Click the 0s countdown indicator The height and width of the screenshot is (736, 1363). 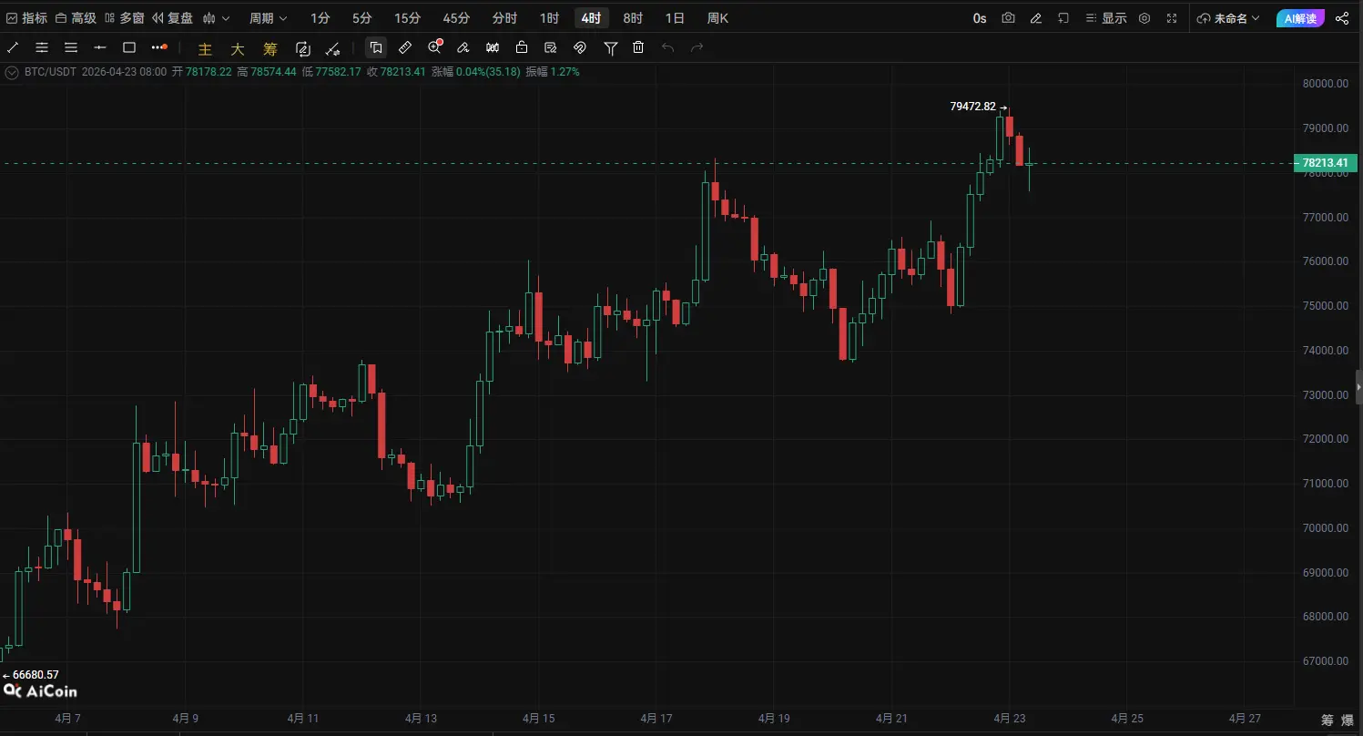click(x=980, y=18)
